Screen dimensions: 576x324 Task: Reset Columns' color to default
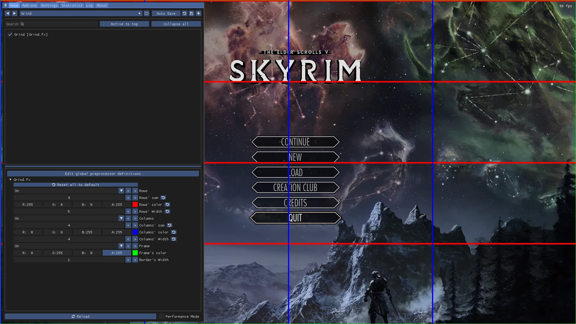coord(174,232)
